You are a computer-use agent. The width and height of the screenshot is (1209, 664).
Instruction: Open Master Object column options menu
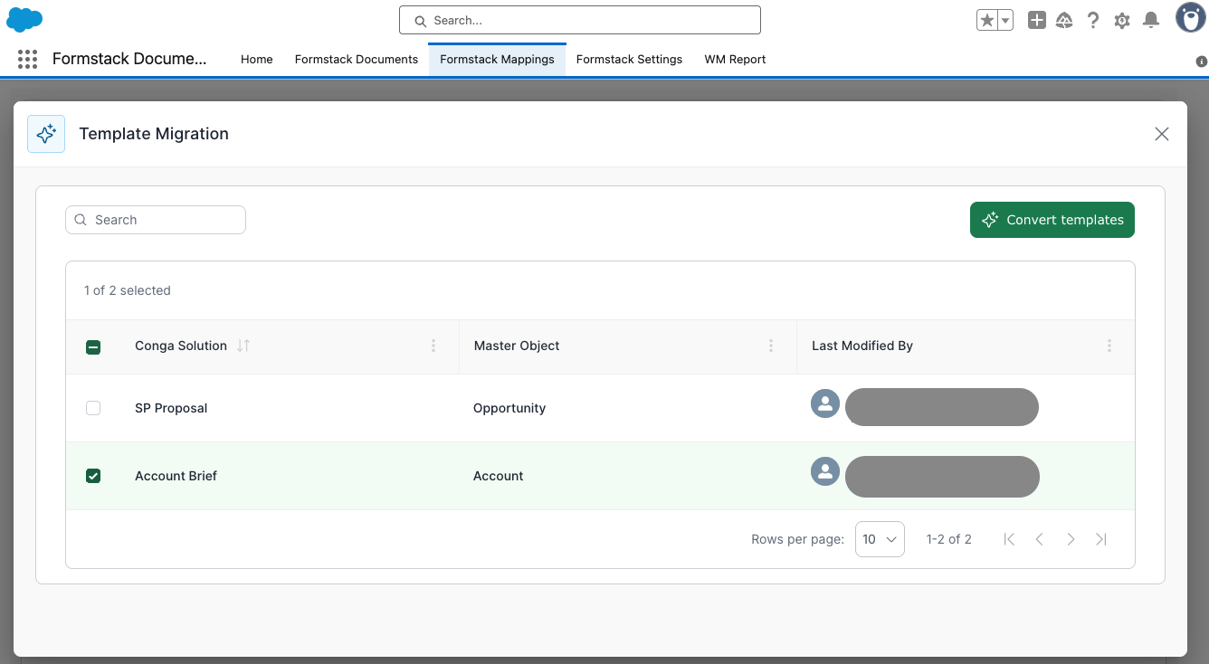[x=771, y=346]
